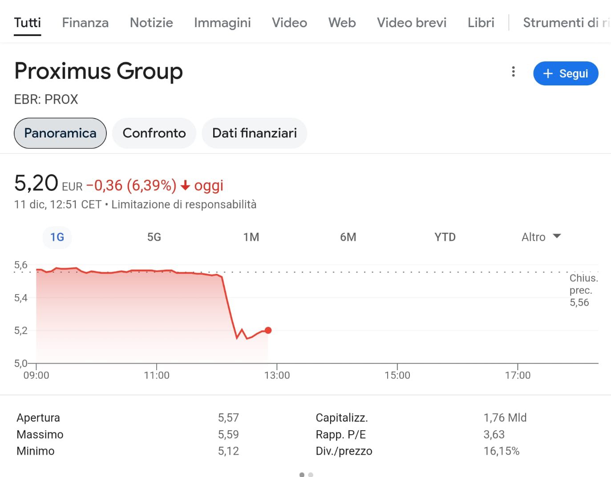The height and width of the screenshot is (477, 611).
Task: Select the YTD chart range
Action: pos(445,237)
